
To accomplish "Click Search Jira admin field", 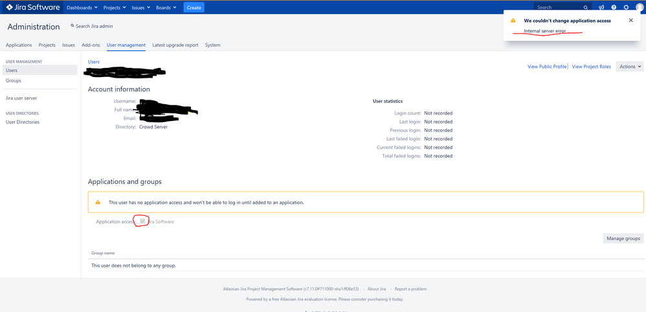I will tap(92, 26).
